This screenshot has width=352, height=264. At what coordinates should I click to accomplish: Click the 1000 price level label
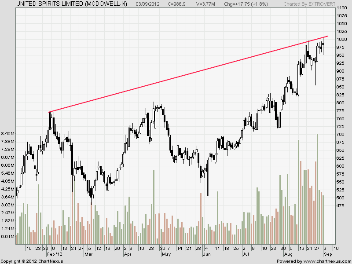pos(342,40)
